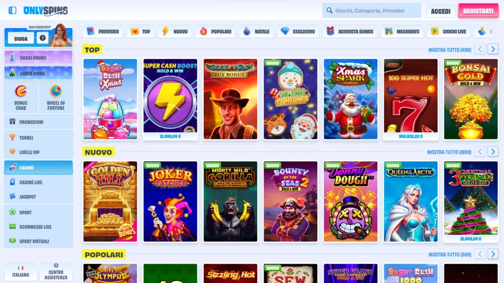Click previous arrow in Nuovo section

point(480,151)
